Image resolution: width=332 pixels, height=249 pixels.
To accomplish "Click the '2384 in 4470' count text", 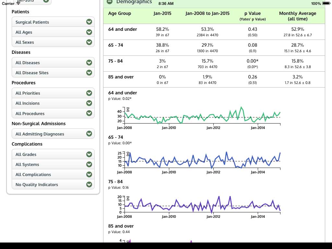I will tap(207, 35).
